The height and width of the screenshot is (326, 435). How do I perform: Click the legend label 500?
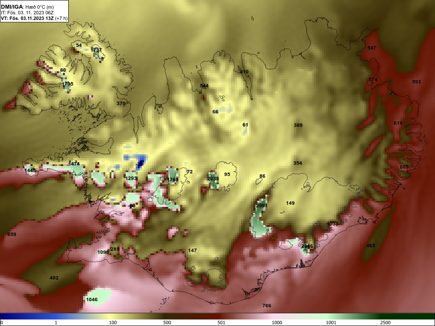pyautogui.click(x=167, y=323)
